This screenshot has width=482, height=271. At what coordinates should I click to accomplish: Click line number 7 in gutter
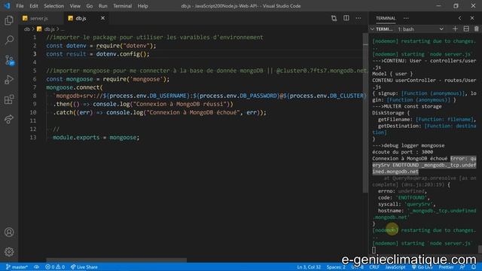[x=35, y=87]
